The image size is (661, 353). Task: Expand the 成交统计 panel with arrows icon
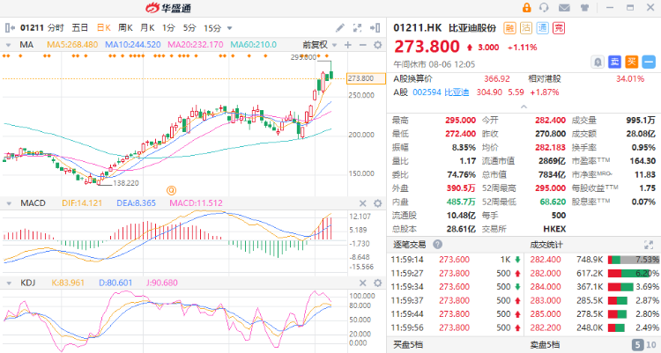[x=649, y=245]
